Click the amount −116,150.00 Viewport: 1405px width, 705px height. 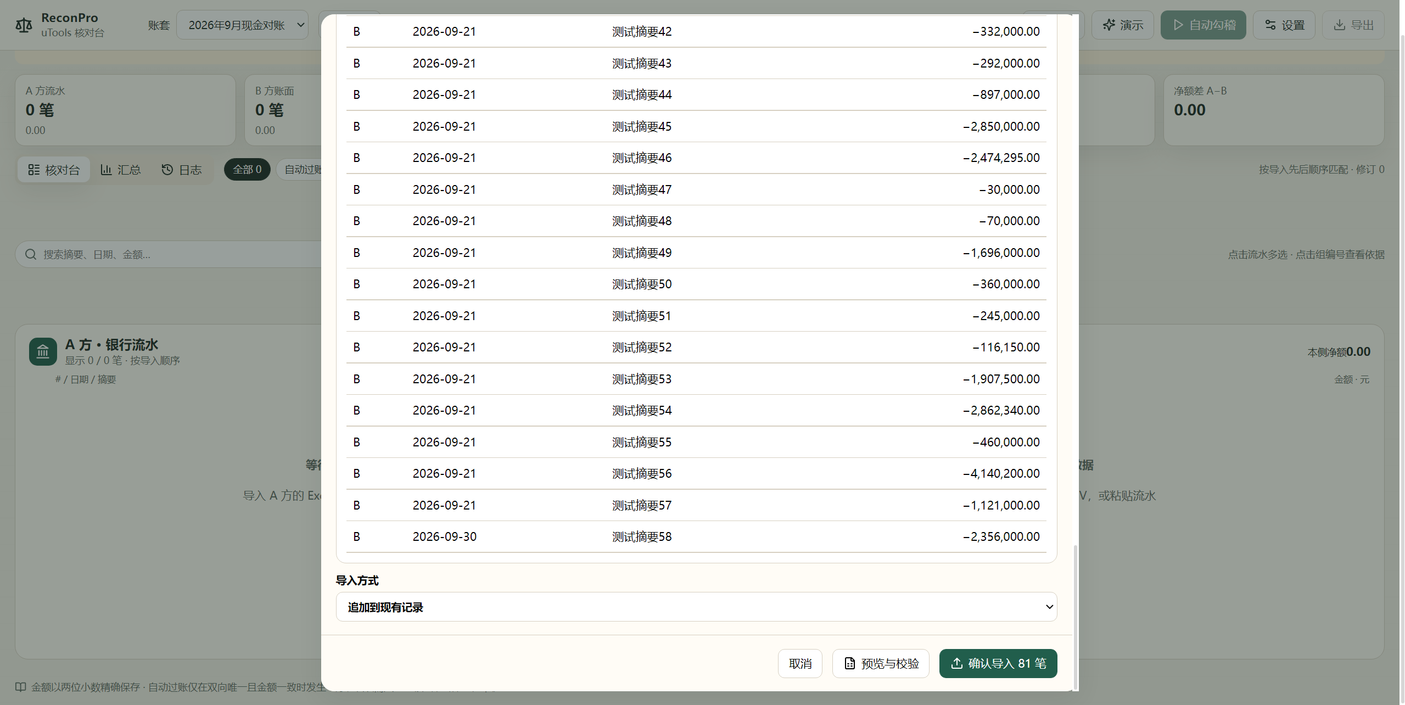pyautogui.click(x=1006, y=348)
